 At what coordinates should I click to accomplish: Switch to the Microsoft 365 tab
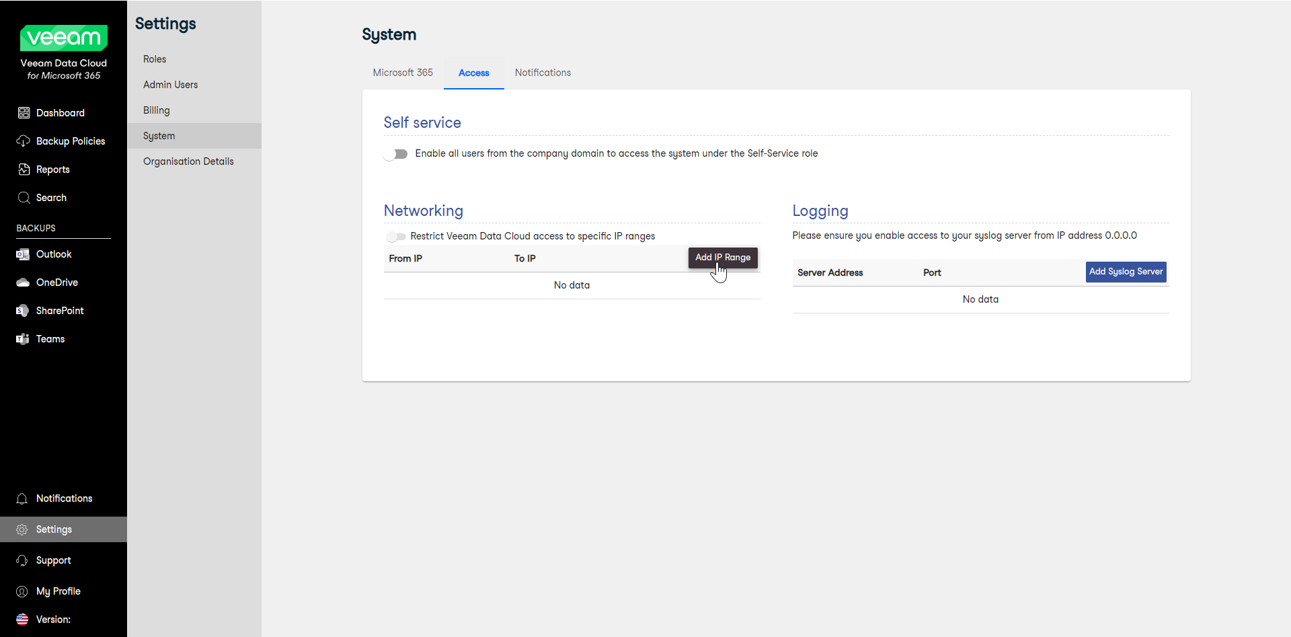403,73
